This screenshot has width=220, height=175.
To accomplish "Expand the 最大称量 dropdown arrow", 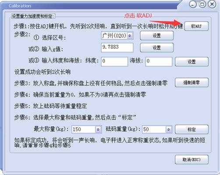I will tap(98, 129).
